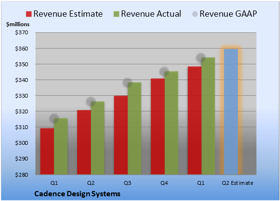The image size is (280, 201).
Task: Click the 'Cadence Design Systems' chart title
Action: pyautogui.click(x=77, y=194)
